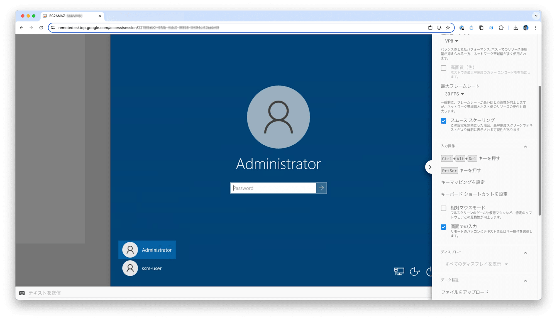Screen dimensions: 557x320
Task: Open the Chrome profile avatar
Action: (x=526, y=28)
